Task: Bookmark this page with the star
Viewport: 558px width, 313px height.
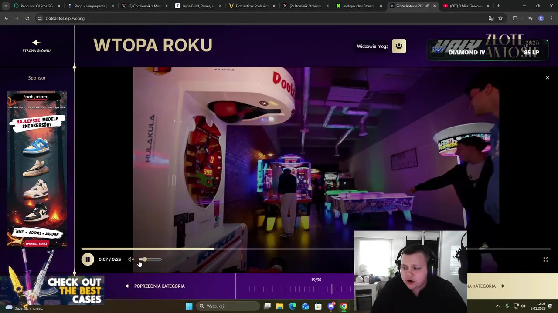Action: click(x=500, y=18)
